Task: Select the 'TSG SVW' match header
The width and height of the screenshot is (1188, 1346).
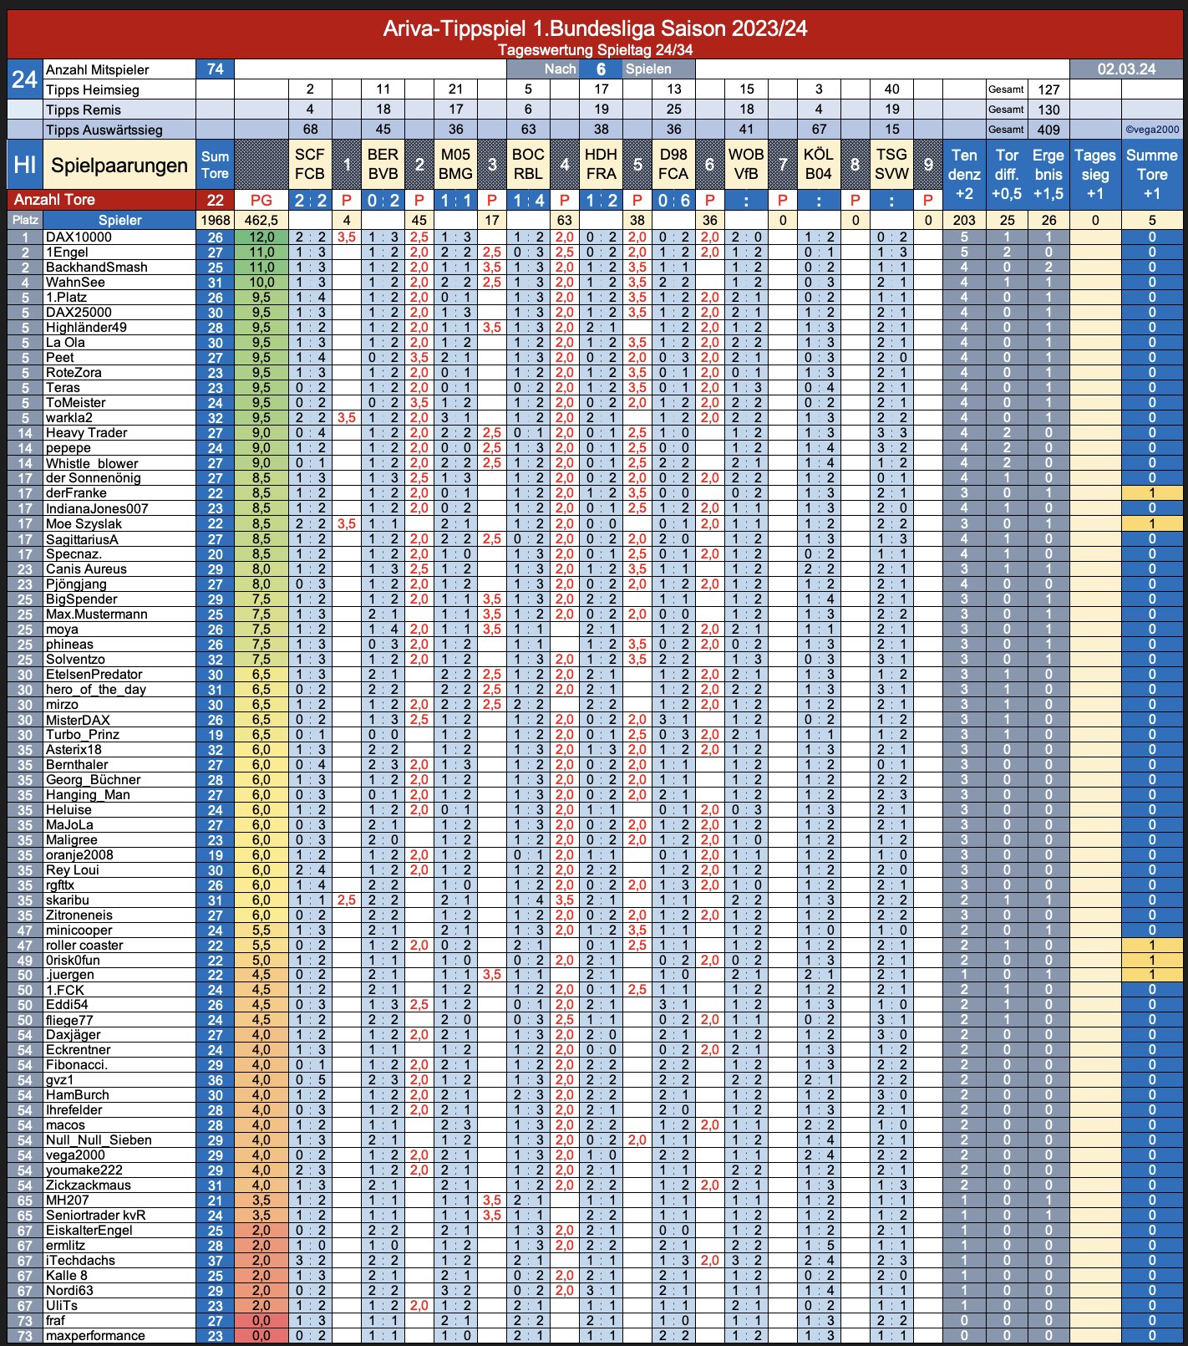Action: coord(891,165)
